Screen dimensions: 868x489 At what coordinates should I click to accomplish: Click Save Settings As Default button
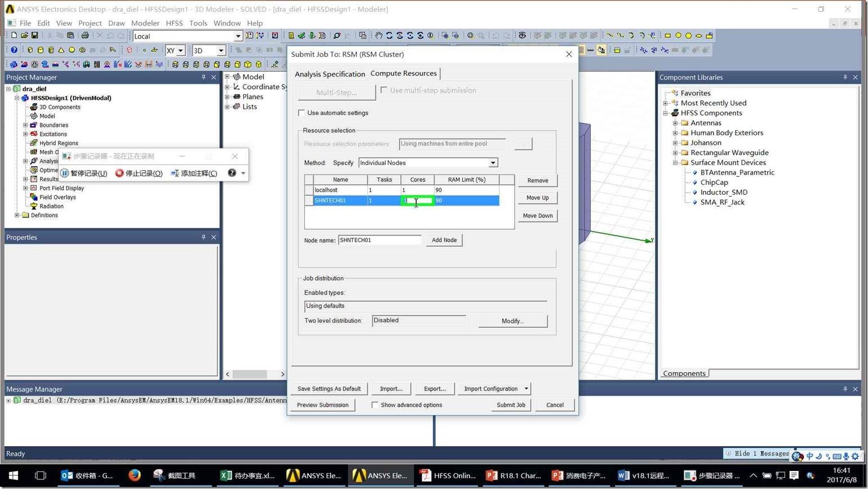coord(329,389)
